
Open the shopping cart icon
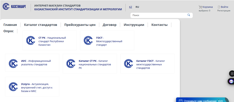tap(200, 7)
